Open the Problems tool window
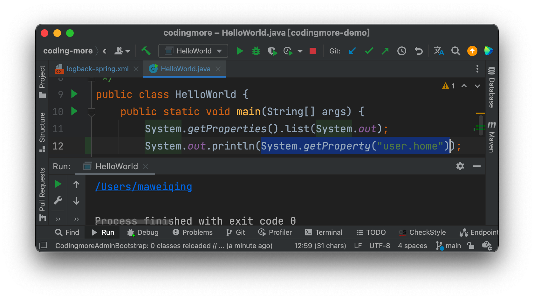 tap(193, 233)
